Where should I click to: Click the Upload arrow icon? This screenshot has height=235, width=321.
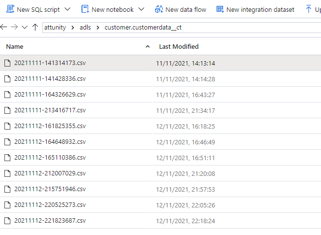point(309,9)
